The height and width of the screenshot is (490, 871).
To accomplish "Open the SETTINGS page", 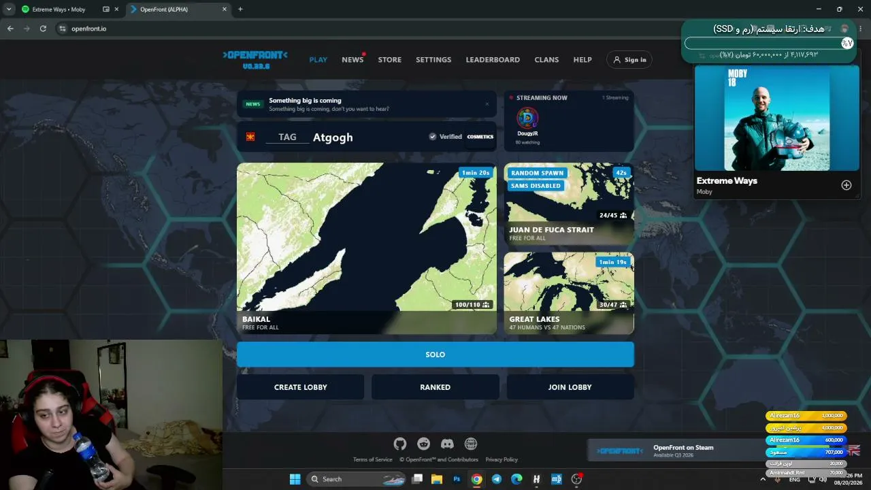I will 433,60.
